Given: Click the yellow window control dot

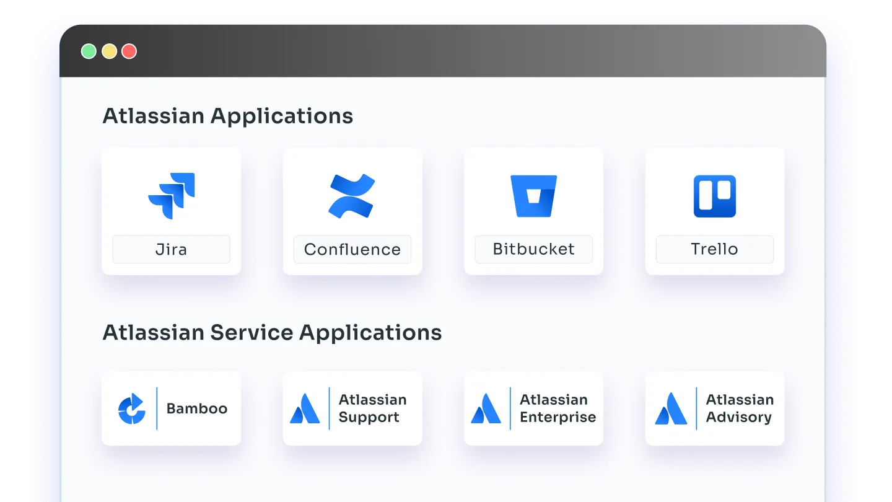Looking at the screenshot, I should [109, 51].
